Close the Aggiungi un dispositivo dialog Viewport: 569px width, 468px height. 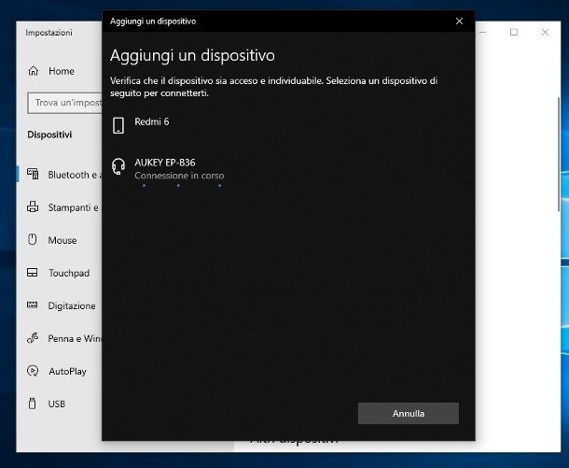point(459,21)
